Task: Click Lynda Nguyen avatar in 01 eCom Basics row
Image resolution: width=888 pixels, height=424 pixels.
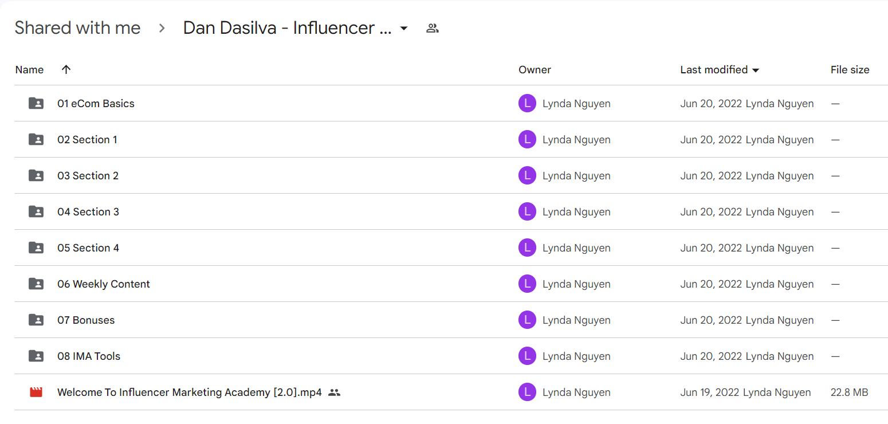Action: [x=527, y=104]
